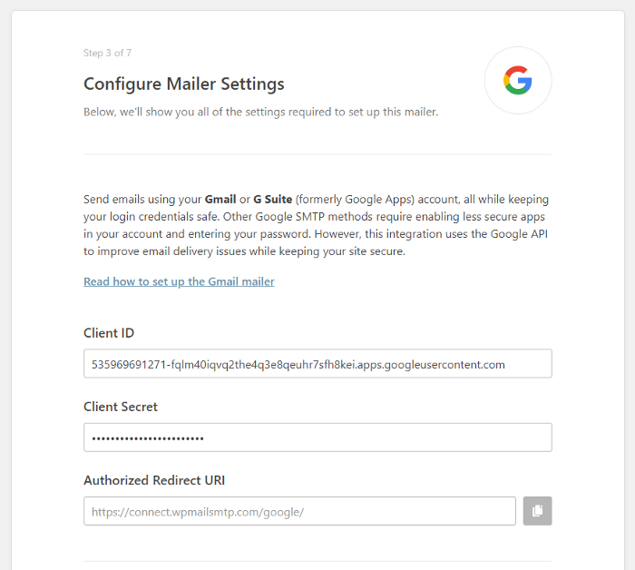
Task: Select the Authorized Redirect URI field
Action: pyautogui.click(x=299, y=511)
